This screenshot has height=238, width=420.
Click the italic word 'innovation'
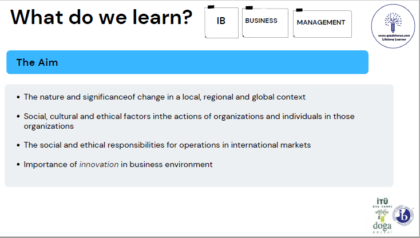coord(99,164)
